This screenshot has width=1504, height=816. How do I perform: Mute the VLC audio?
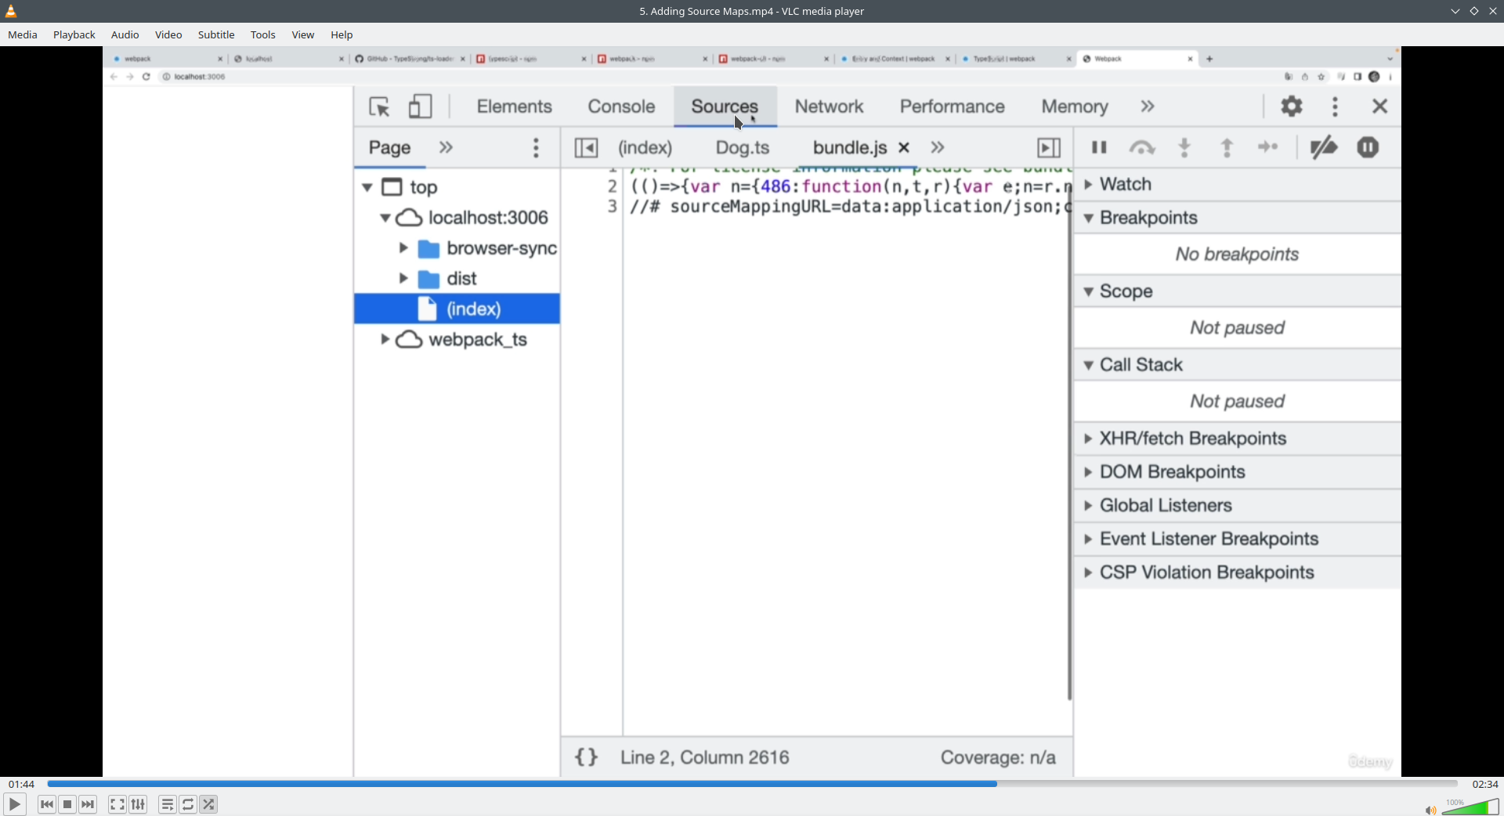coord(1430,810)
